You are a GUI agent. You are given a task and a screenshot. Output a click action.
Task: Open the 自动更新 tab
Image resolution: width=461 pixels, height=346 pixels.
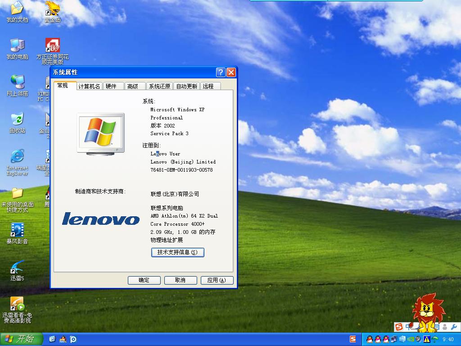[x=187, y=86]
